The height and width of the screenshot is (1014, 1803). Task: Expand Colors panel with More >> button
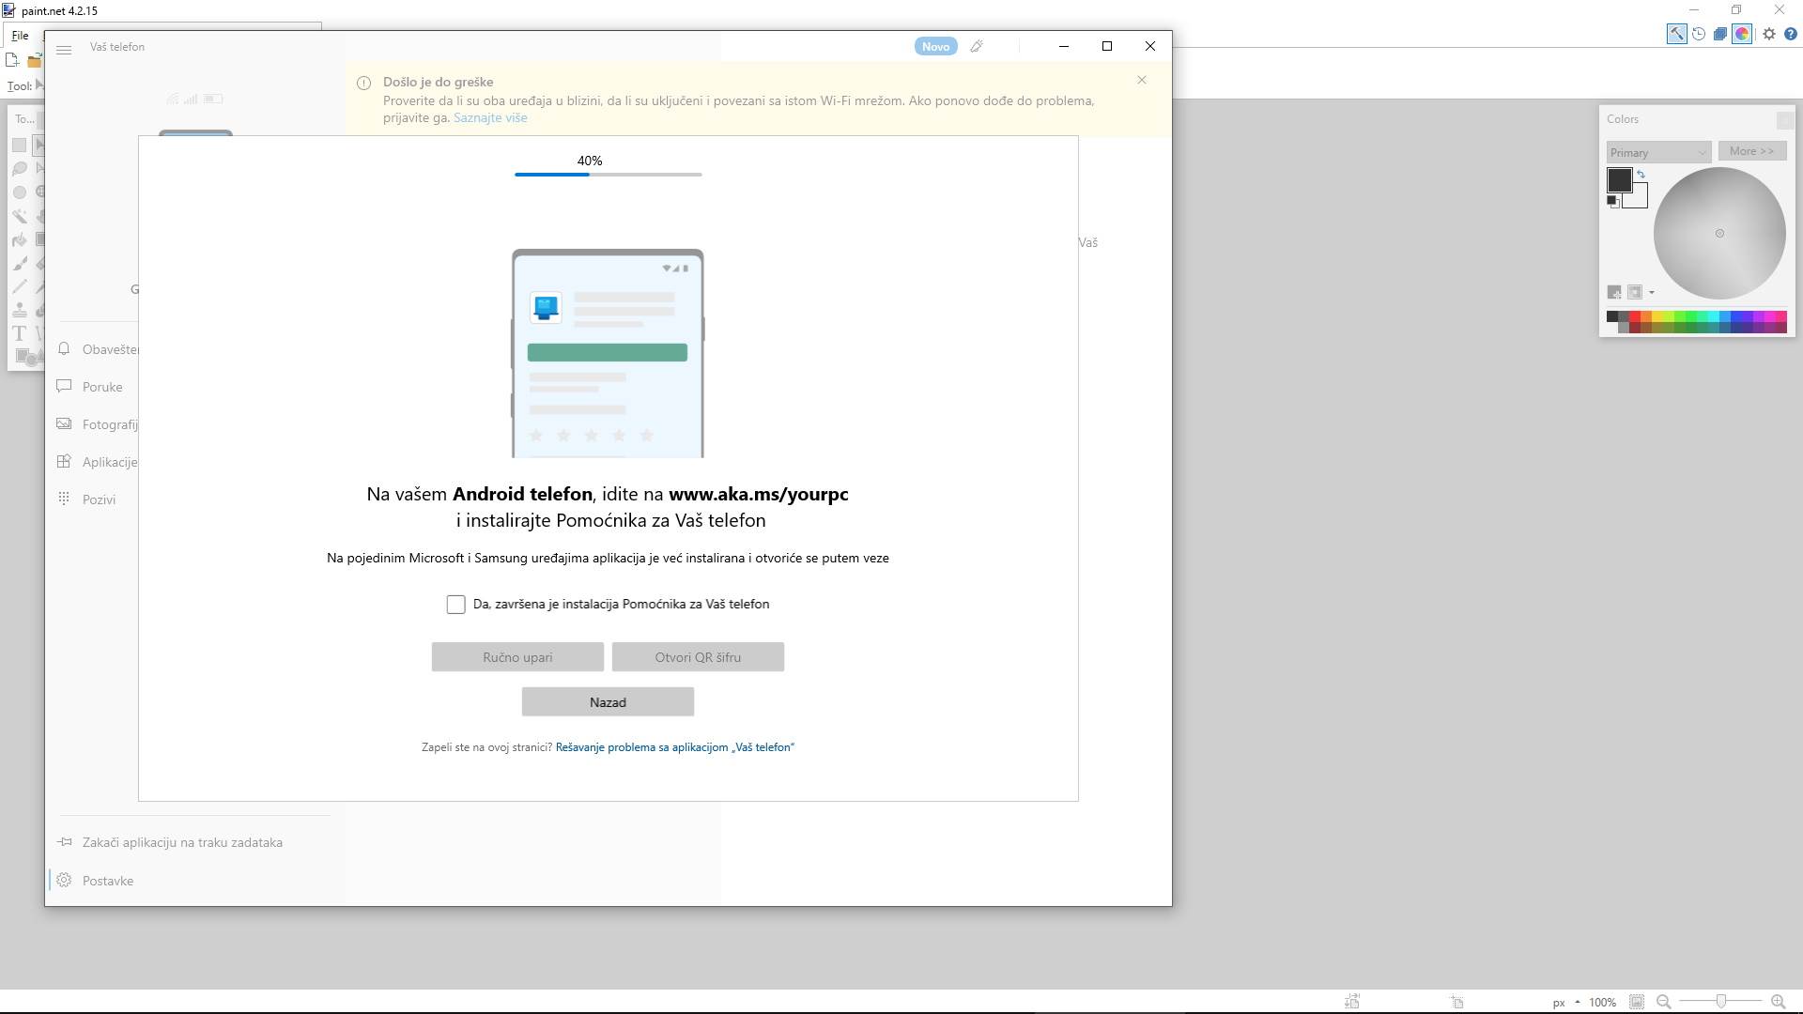(x=1752, y=151)
